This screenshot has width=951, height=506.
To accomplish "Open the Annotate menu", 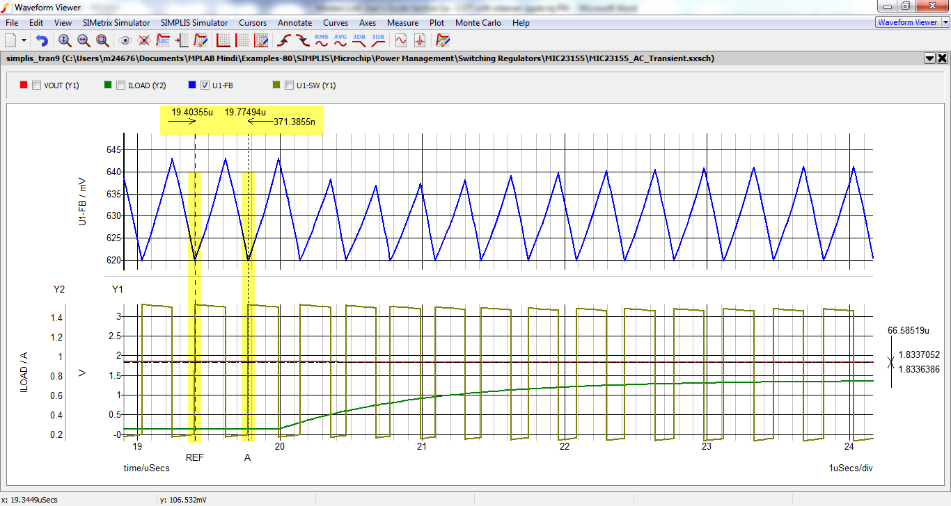I will tap(295, 23).
